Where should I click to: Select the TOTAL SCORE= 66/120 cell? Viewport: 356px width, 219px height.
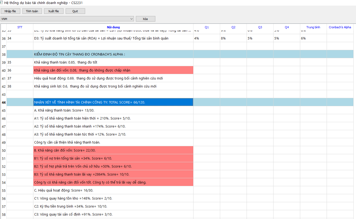coord(113,102)
